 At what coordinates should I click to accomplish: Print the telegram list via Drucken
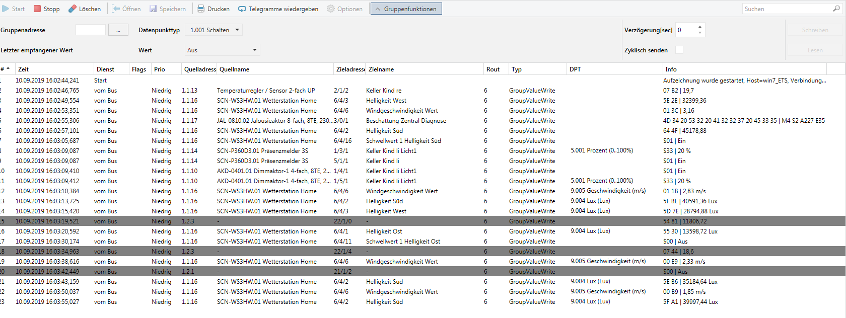[x=213, y=9]
